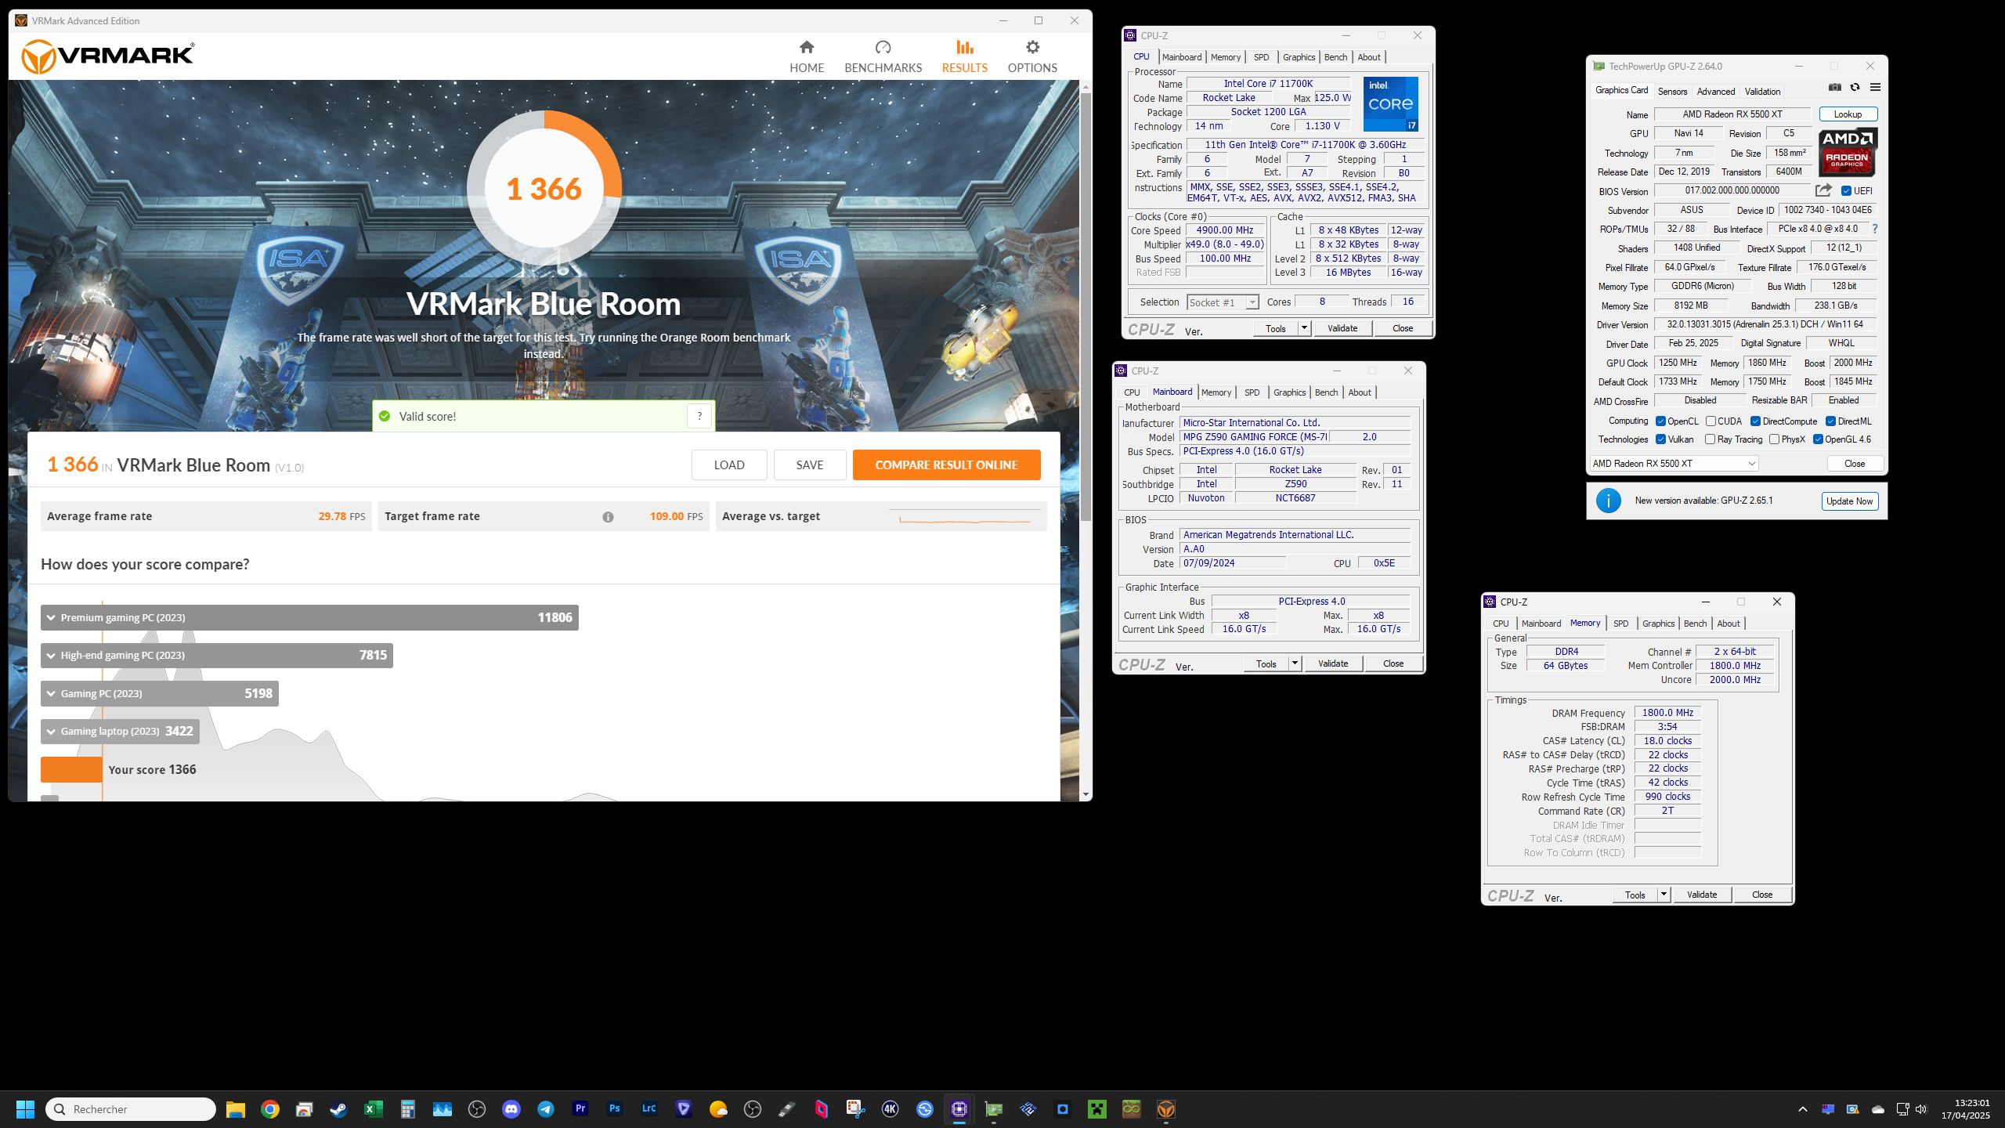Click the VRMark vertical scrollbar thumb
Image resolution: width=2005 pixels, height=1128 pixels.
(1086, 308)
